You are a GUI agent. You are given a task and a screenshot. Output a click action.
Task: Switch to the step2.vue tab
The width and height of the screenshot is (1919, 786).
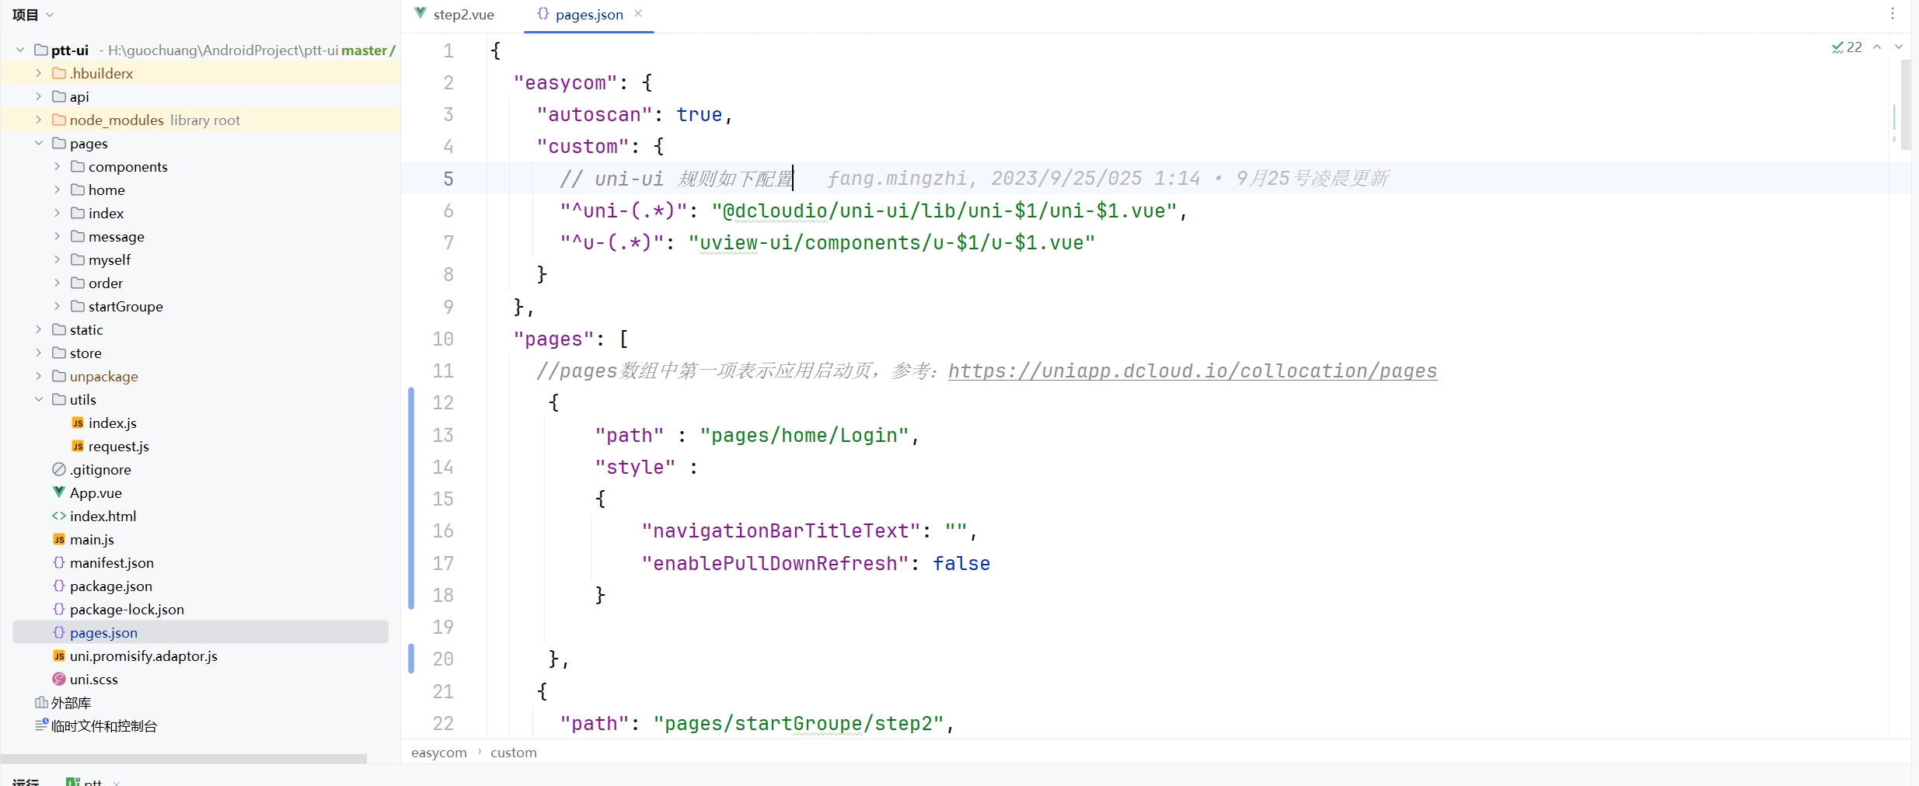[455, 15]
